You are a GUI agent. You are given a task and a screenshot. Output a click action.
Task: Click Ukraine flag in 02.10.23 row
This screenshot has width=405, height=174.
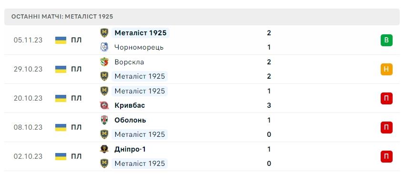(61, 156)
